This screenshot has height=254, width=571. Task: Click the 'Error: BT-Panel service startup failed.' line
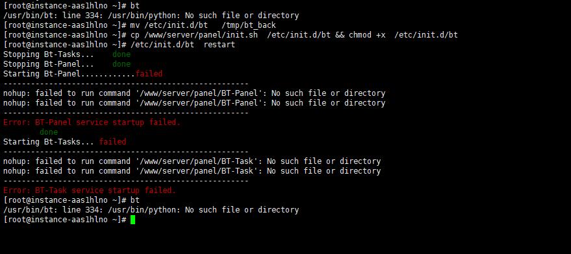click(92, 122)
